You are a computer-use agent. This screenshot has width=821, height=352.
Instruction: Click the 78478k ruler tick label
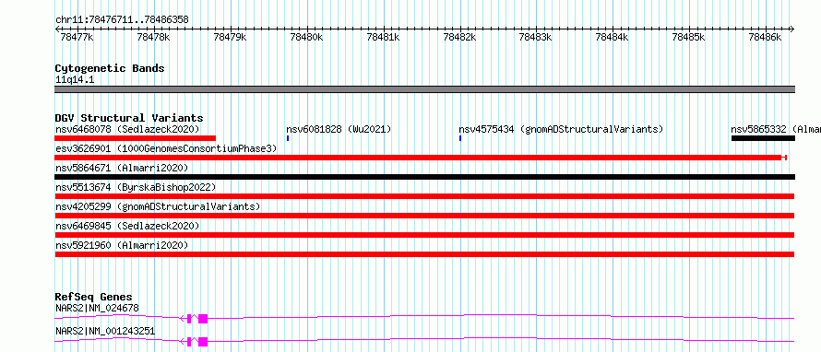tap(153, 37)
